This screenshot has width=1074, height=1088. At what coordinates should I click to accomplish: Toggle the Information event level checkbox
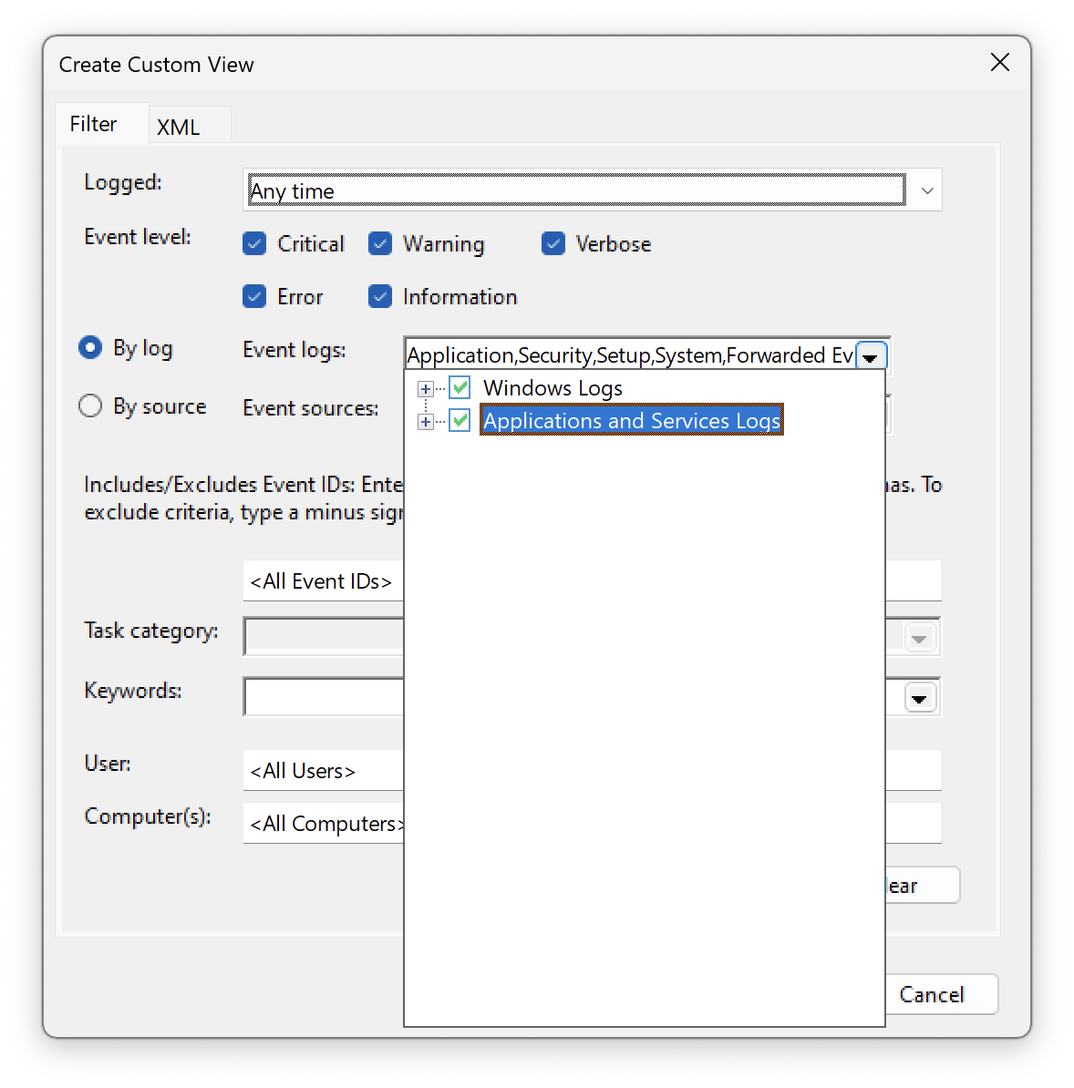(380, 296)
